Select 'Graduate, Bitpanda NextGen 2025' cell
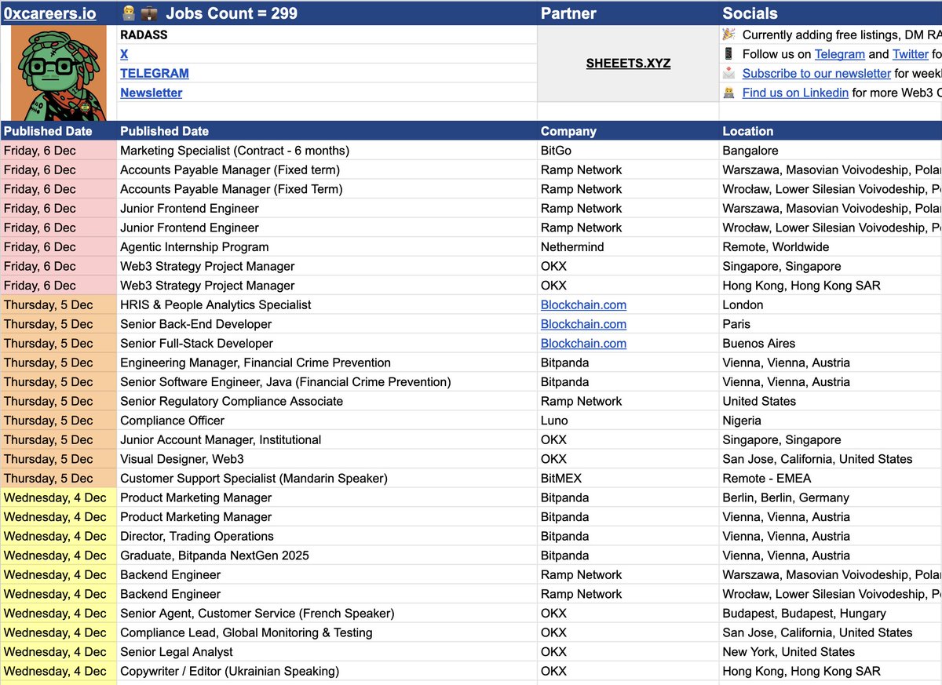Image resolution: width=942 pixels, height=685 pixels. click(327, 556)
